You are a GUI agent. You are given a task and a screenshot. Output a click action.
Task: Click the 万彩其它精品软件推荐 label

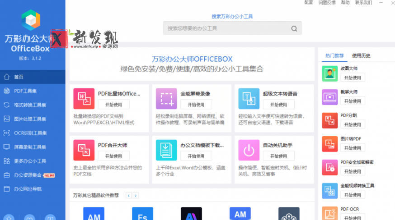(96, 195)
